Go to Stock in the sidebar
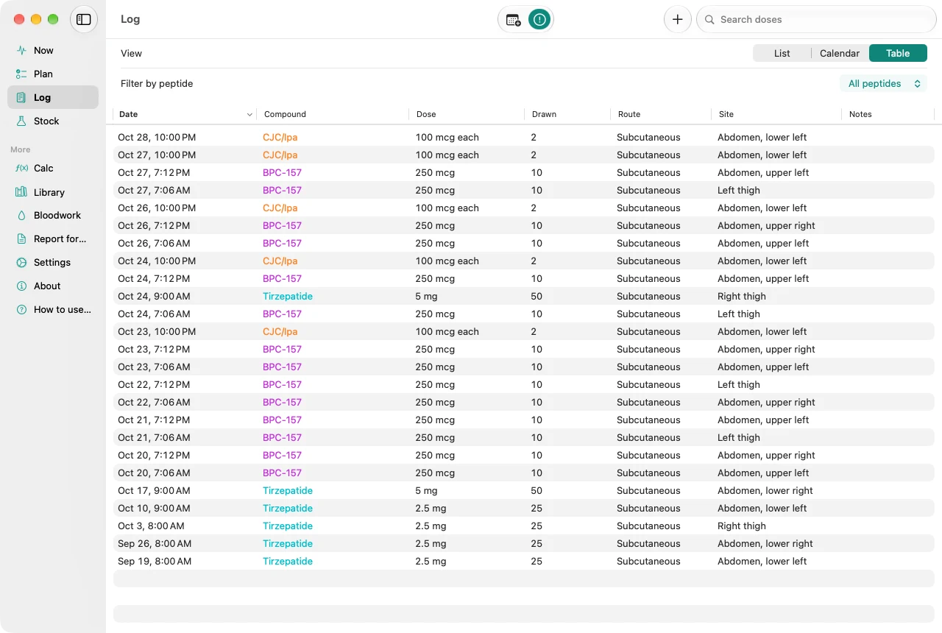Viewport: 942px width, 633px height. click(x=53, y=121)
